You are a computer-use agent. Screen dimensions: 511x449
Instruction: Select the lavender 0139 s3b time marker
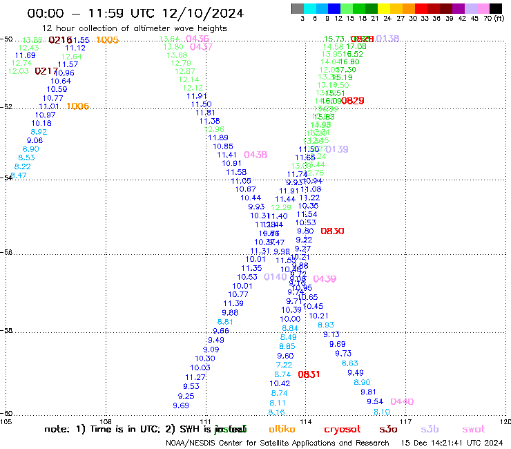tap(337, 149)
